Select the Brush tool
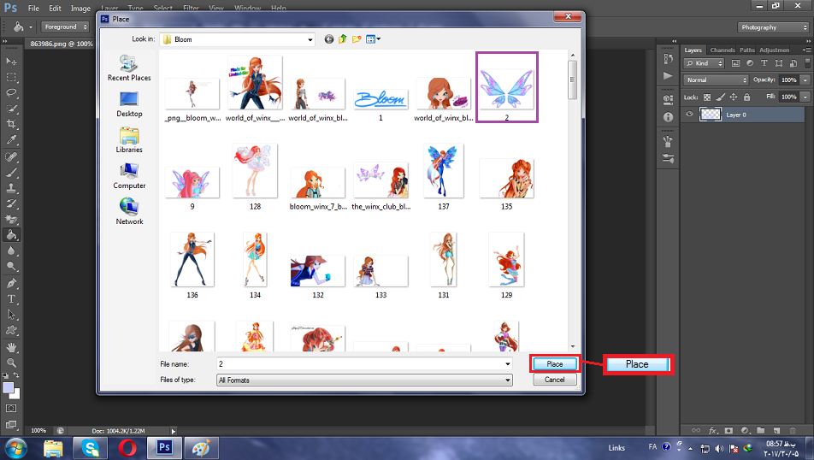This screenshot has width=814, height=460. 11,173
